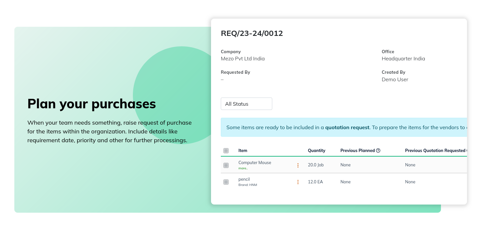
Task: Click the REQ/23-24/0012 request title
Action: tap(252, 33)
